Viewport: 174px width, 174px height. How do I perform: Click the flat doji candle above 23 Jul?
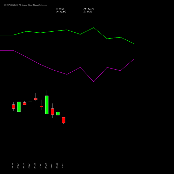[x=30, y=102]
